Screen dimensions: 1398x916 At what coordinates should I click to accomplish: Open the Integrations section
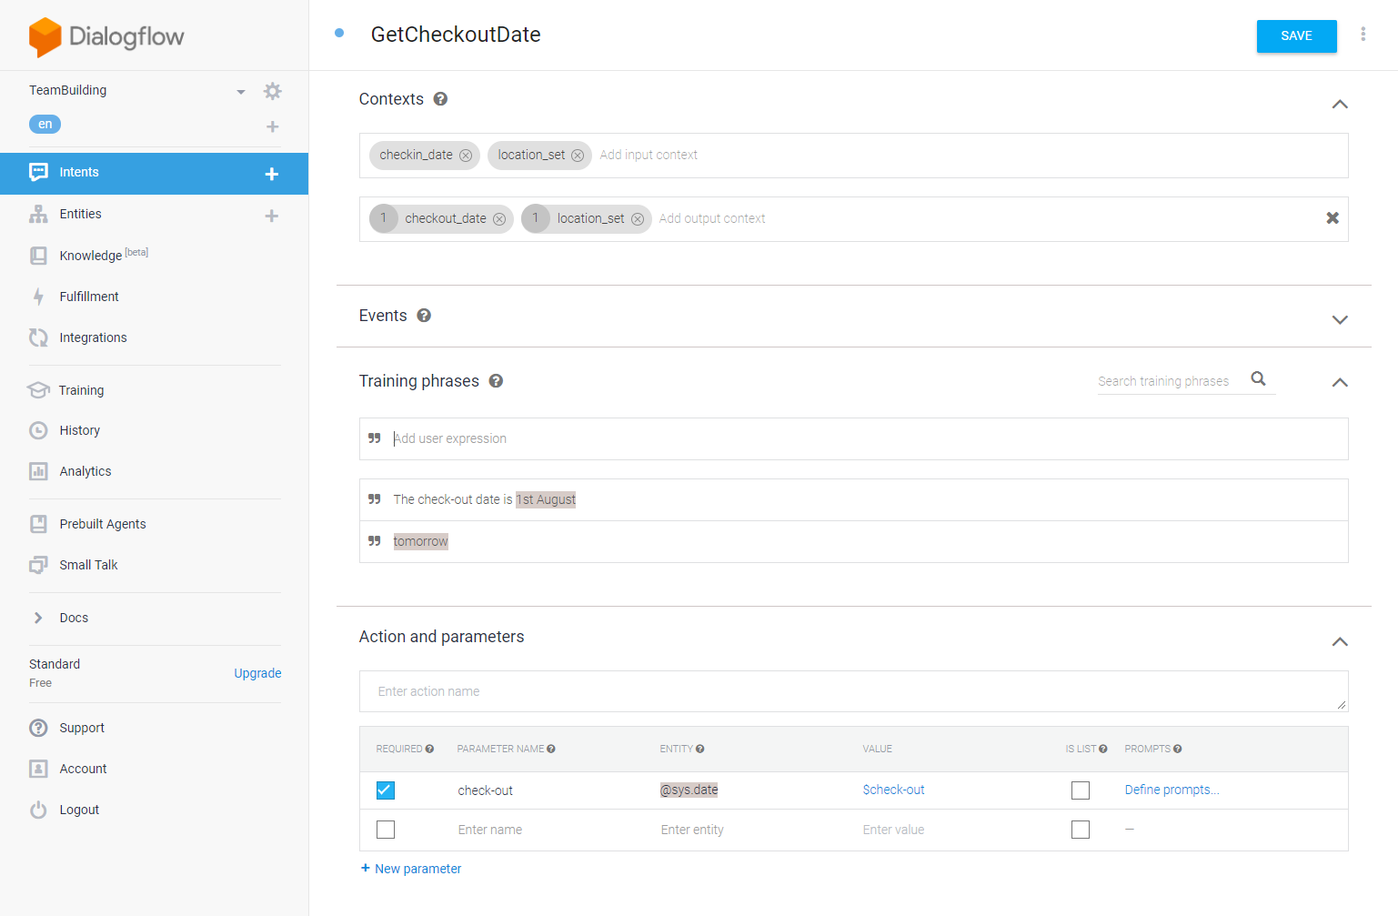pyautogui.click(x=93, y=337)
